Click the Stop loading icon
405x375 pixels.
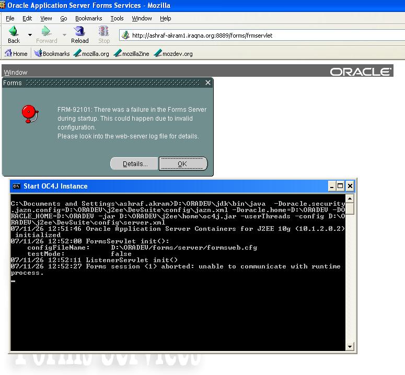pos(104,31)
